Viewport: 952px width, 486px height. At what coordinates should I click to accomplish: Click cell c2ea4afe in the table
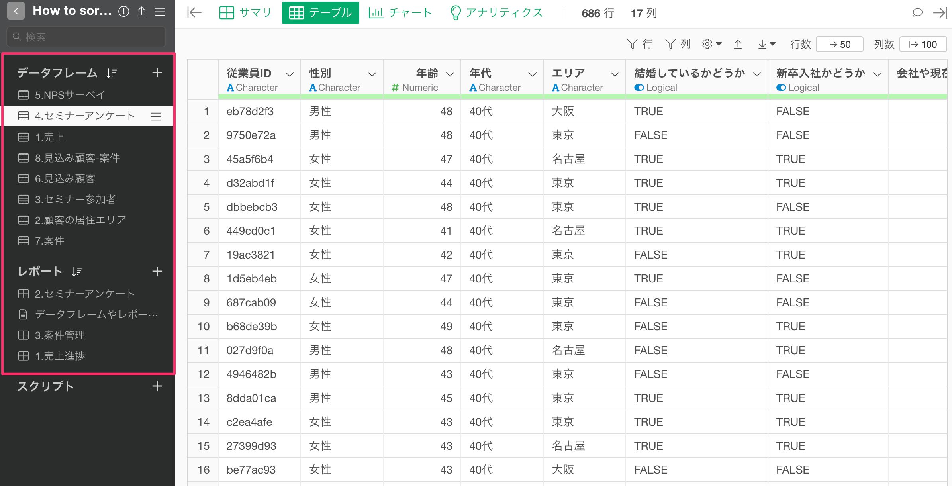(259, 422)
